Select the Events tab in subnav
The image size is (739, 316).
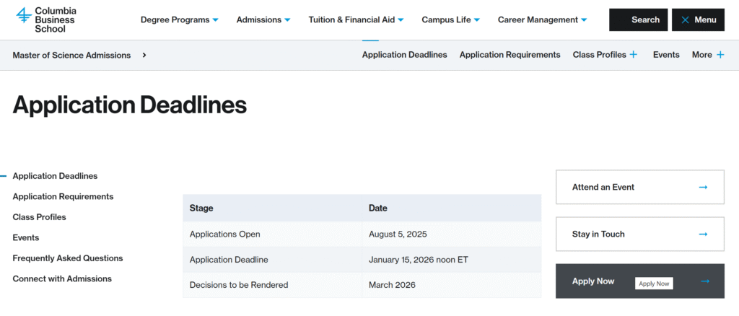click(666, 55)
